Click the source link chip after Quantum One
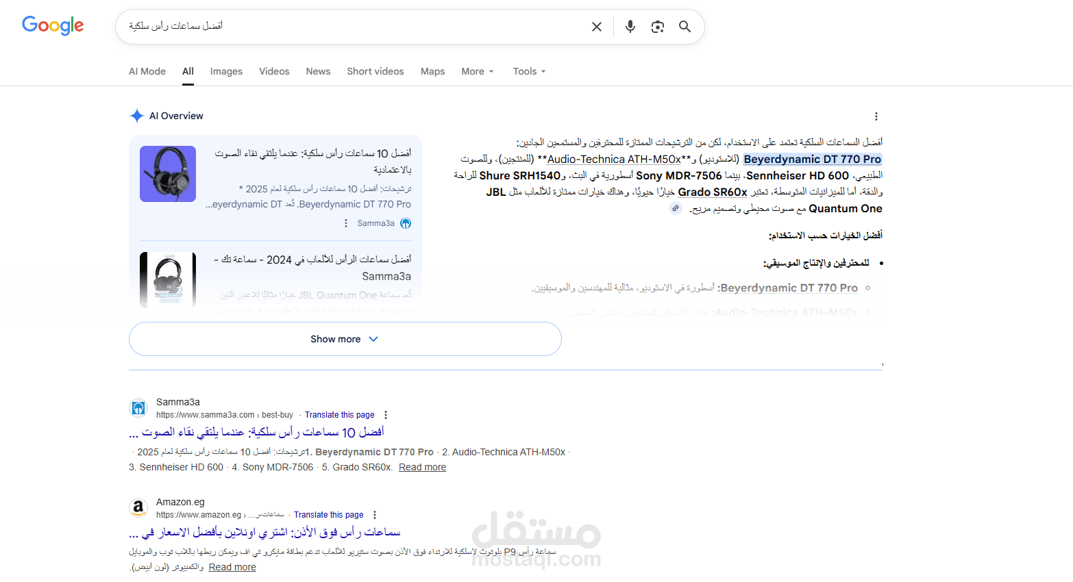The width and height of the screenshot is (1073, 582). pyautogui.click(x=676, y=208)
